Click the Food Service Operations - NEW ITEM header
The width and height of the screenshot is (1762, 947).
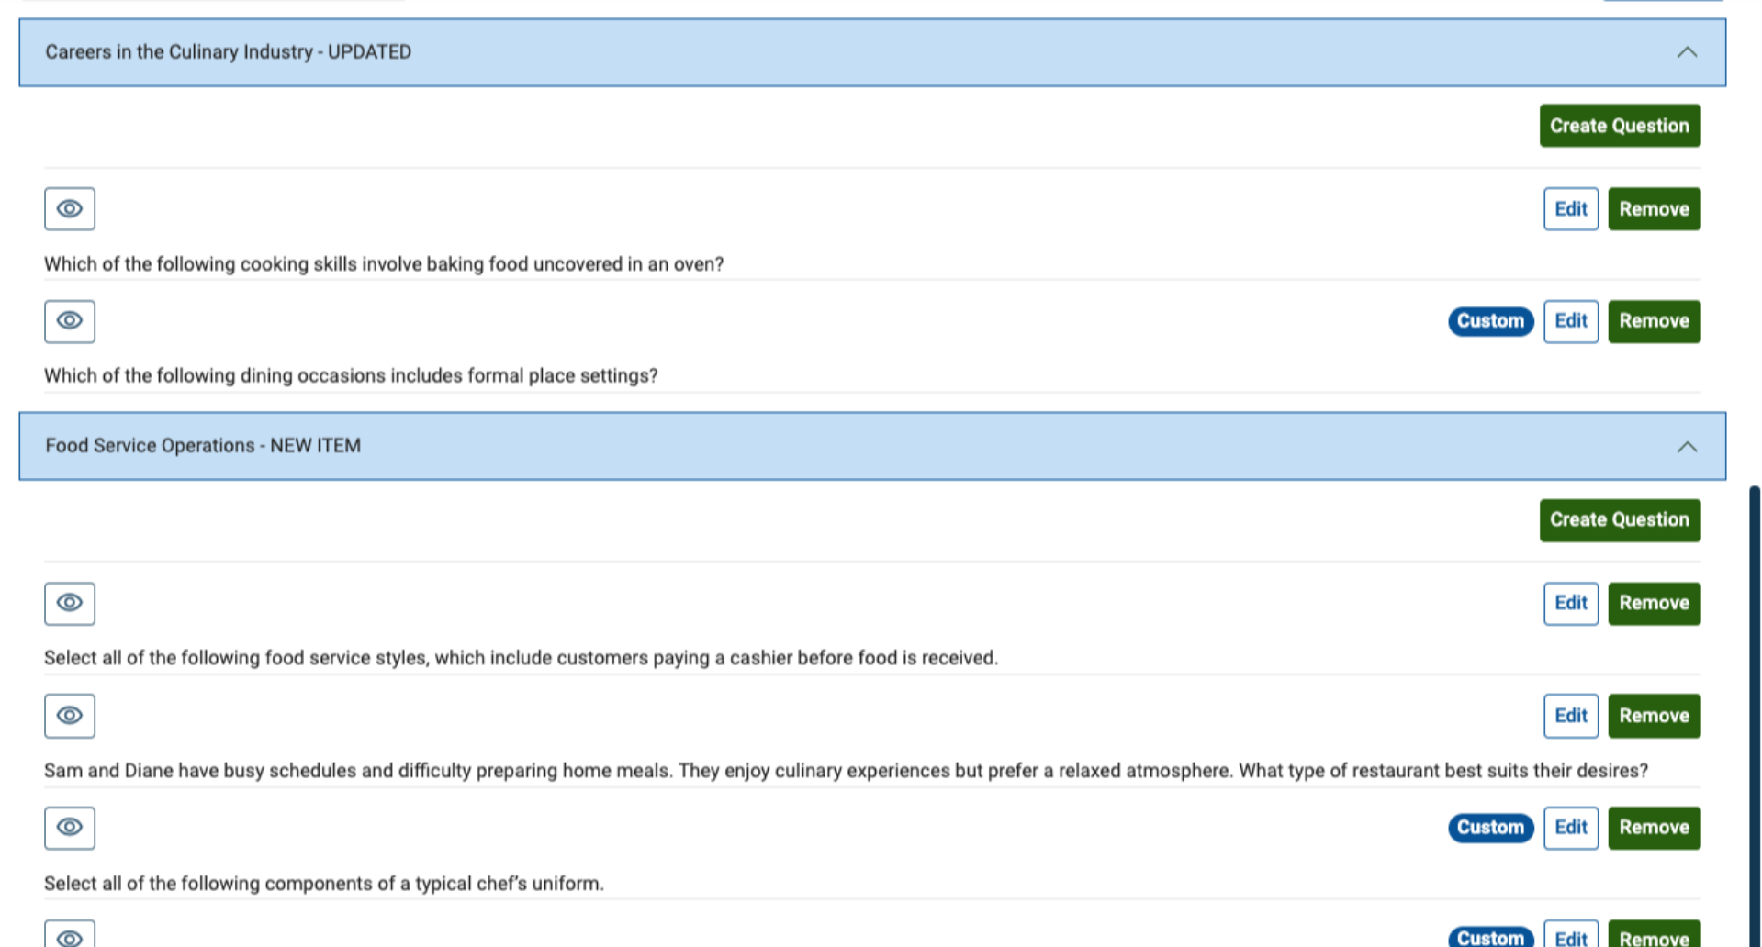coord(203,446)
